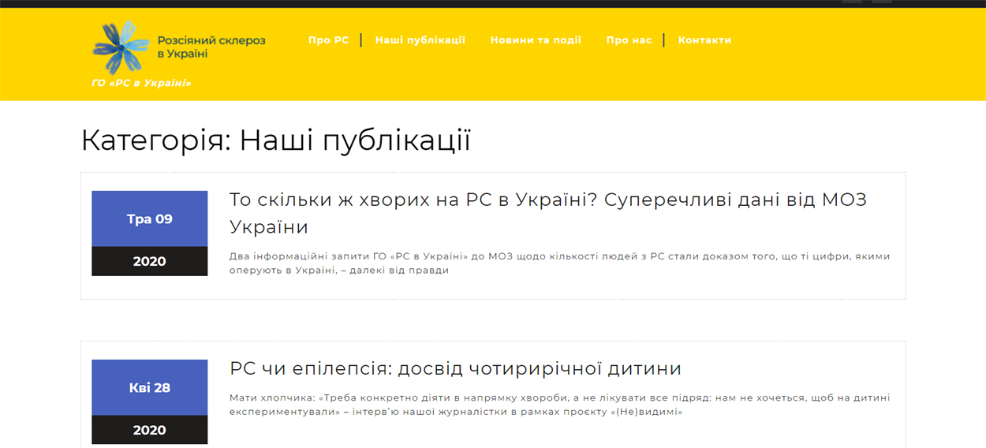The width and height of the screenshot is (986, 448).
Task: Go to 'Наші публікації' in navigation
Action: point(420,40)
